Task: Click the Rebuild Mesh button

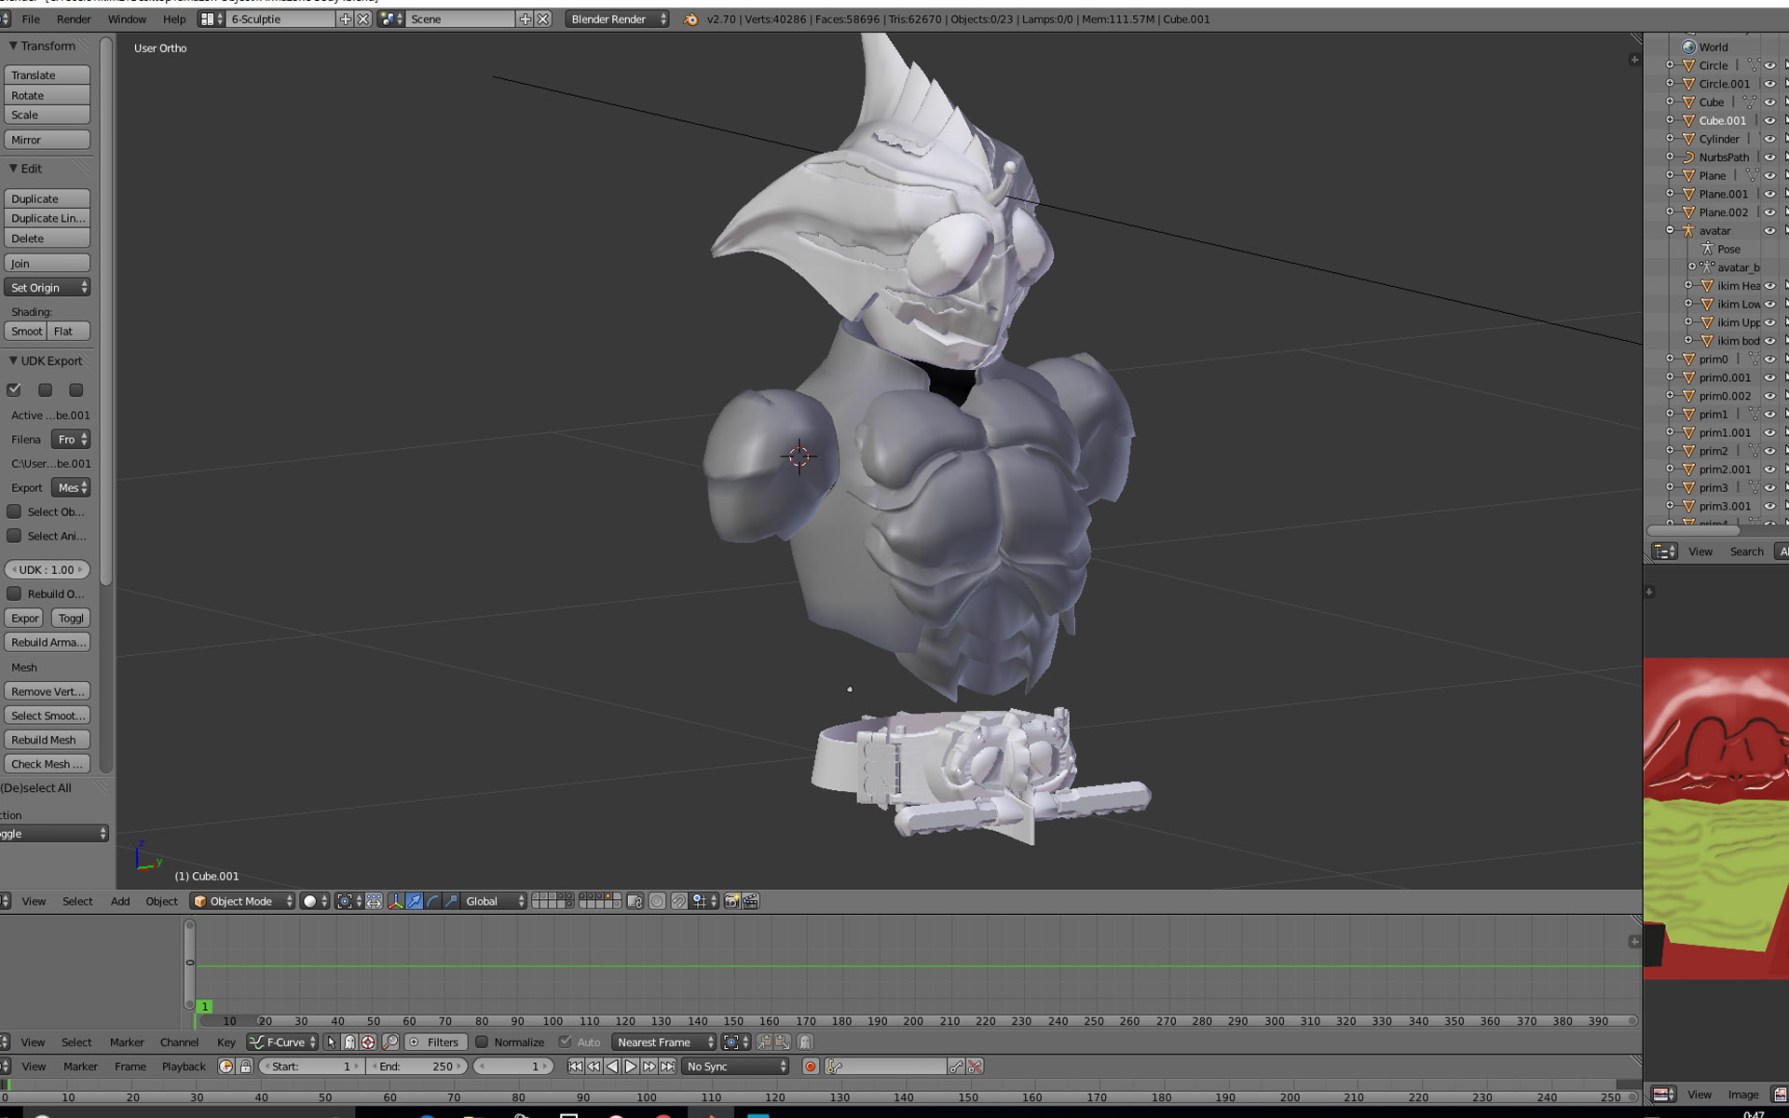Action: [47, 740]
